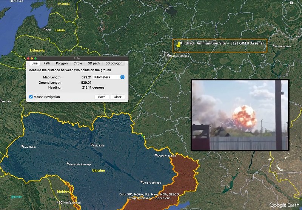Click the yellow Kirzhach pushpin placemark

(178, 44)
